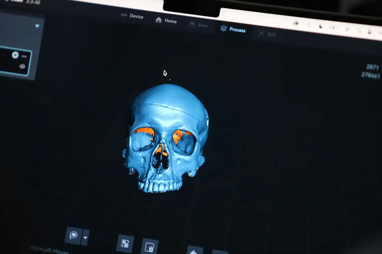Open the moon Focus icon in menu bar
Image resolution: width=382 pixels, height=254 pixels.
pyautogui.click(x=321, y=27)
